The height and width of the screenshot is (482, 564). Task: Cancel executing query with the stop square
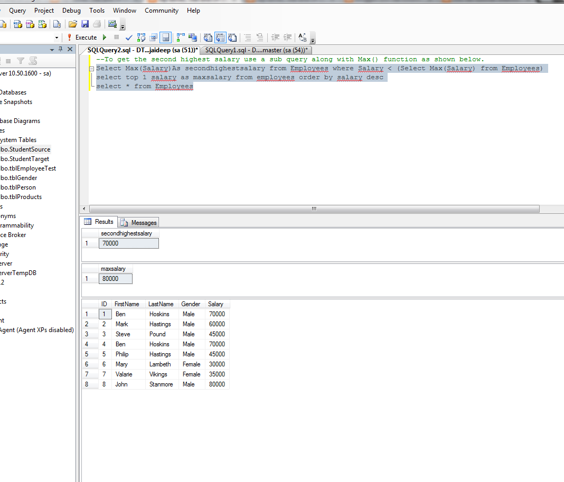116,37
